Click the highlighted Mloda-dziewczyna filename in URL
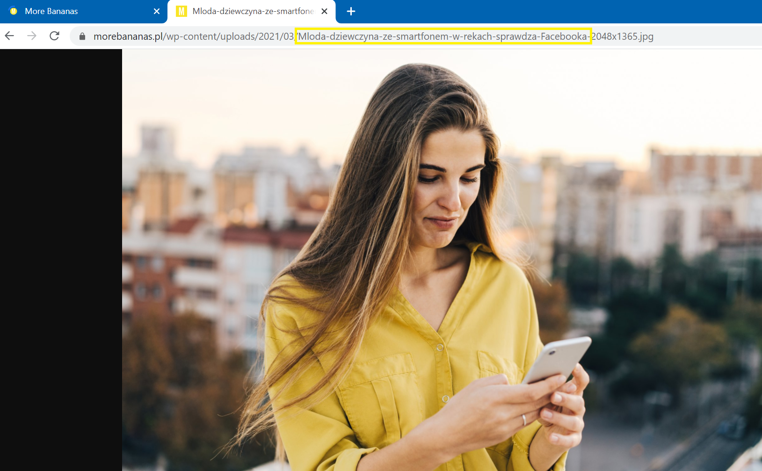Image resolution: width=762 pixels, height=471 pixels. [443, 36]
